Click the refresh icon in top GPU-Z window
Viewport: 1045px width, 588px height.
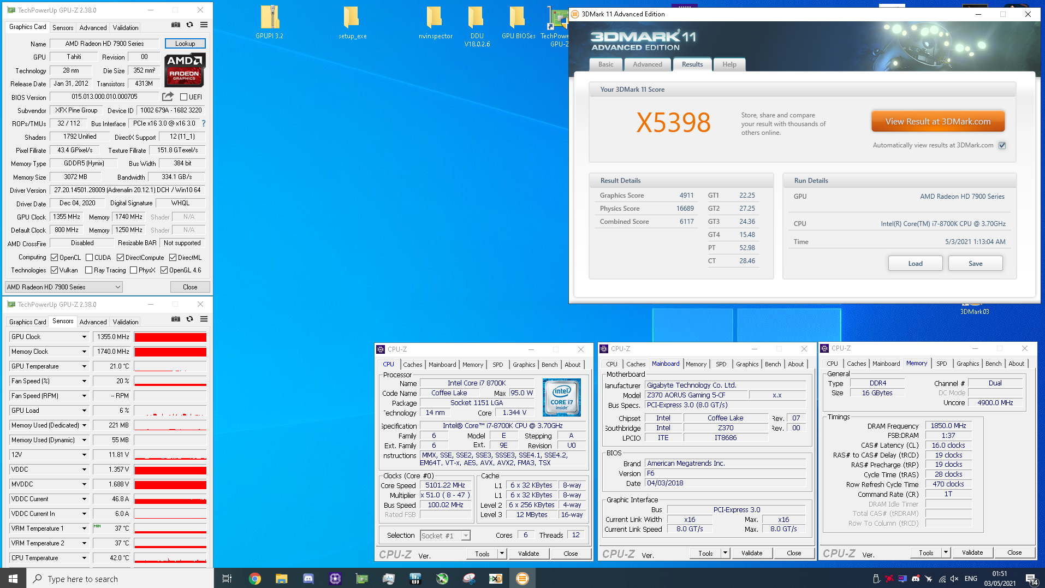pos(189,25)
